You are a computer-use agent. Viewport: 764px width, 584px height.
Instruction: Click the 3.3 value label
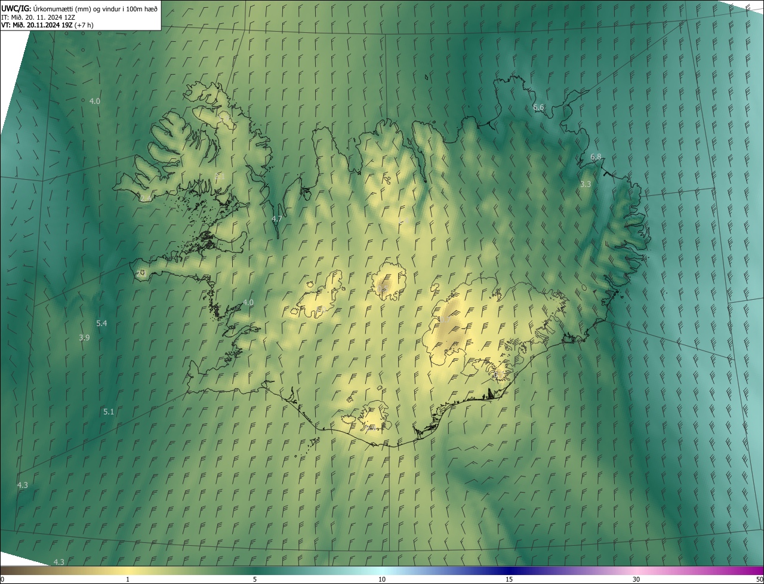pyautogui.click(x=586, y=185)
